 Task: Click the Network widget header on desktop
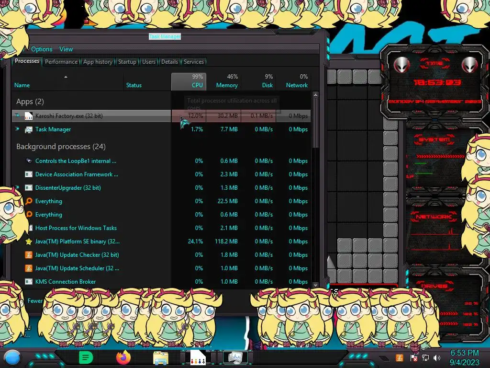click(x=434, y=217)
